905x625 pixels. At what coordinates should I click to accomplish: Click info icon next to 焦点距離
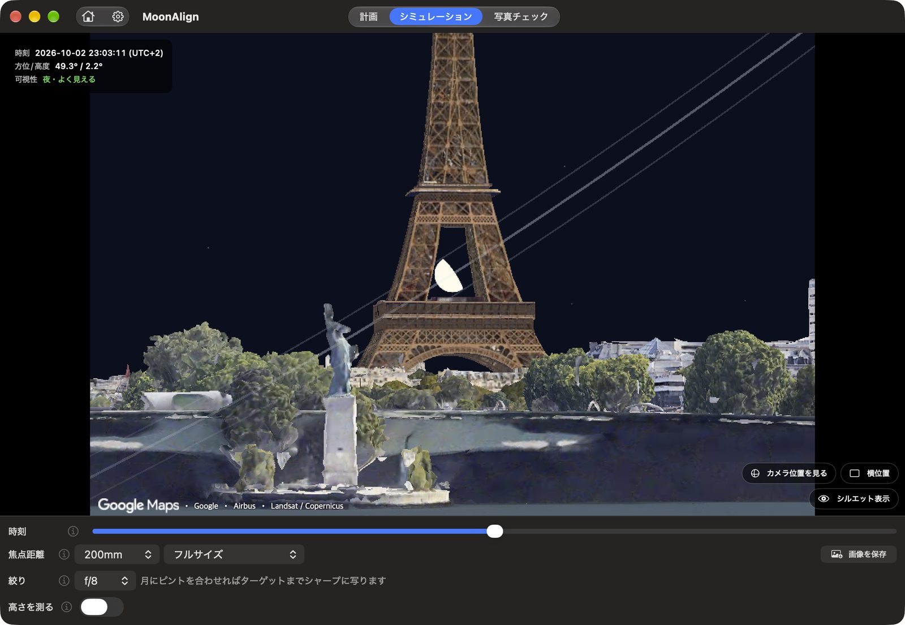pyautogui.click(x=64, y=554)
